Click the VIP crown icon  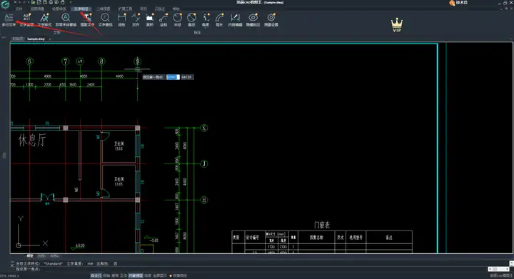(397, 25)
